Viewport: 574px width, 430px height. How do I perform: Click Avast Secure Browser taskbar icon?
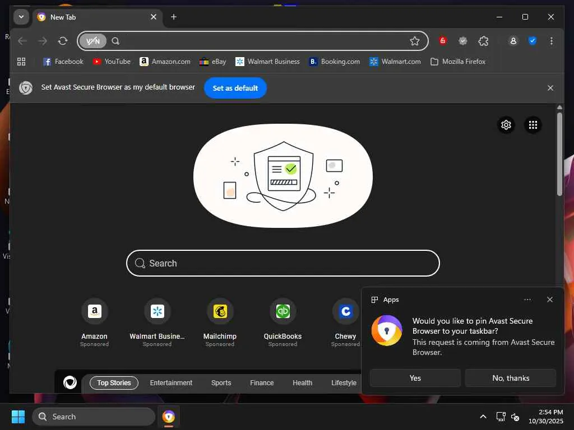click(168, 417)
